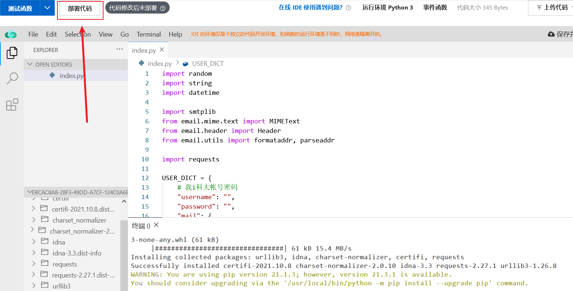Click the help icon beside 代码修改后未部署
This screenshot has width=573, height=291.
[x=163, y=8]
